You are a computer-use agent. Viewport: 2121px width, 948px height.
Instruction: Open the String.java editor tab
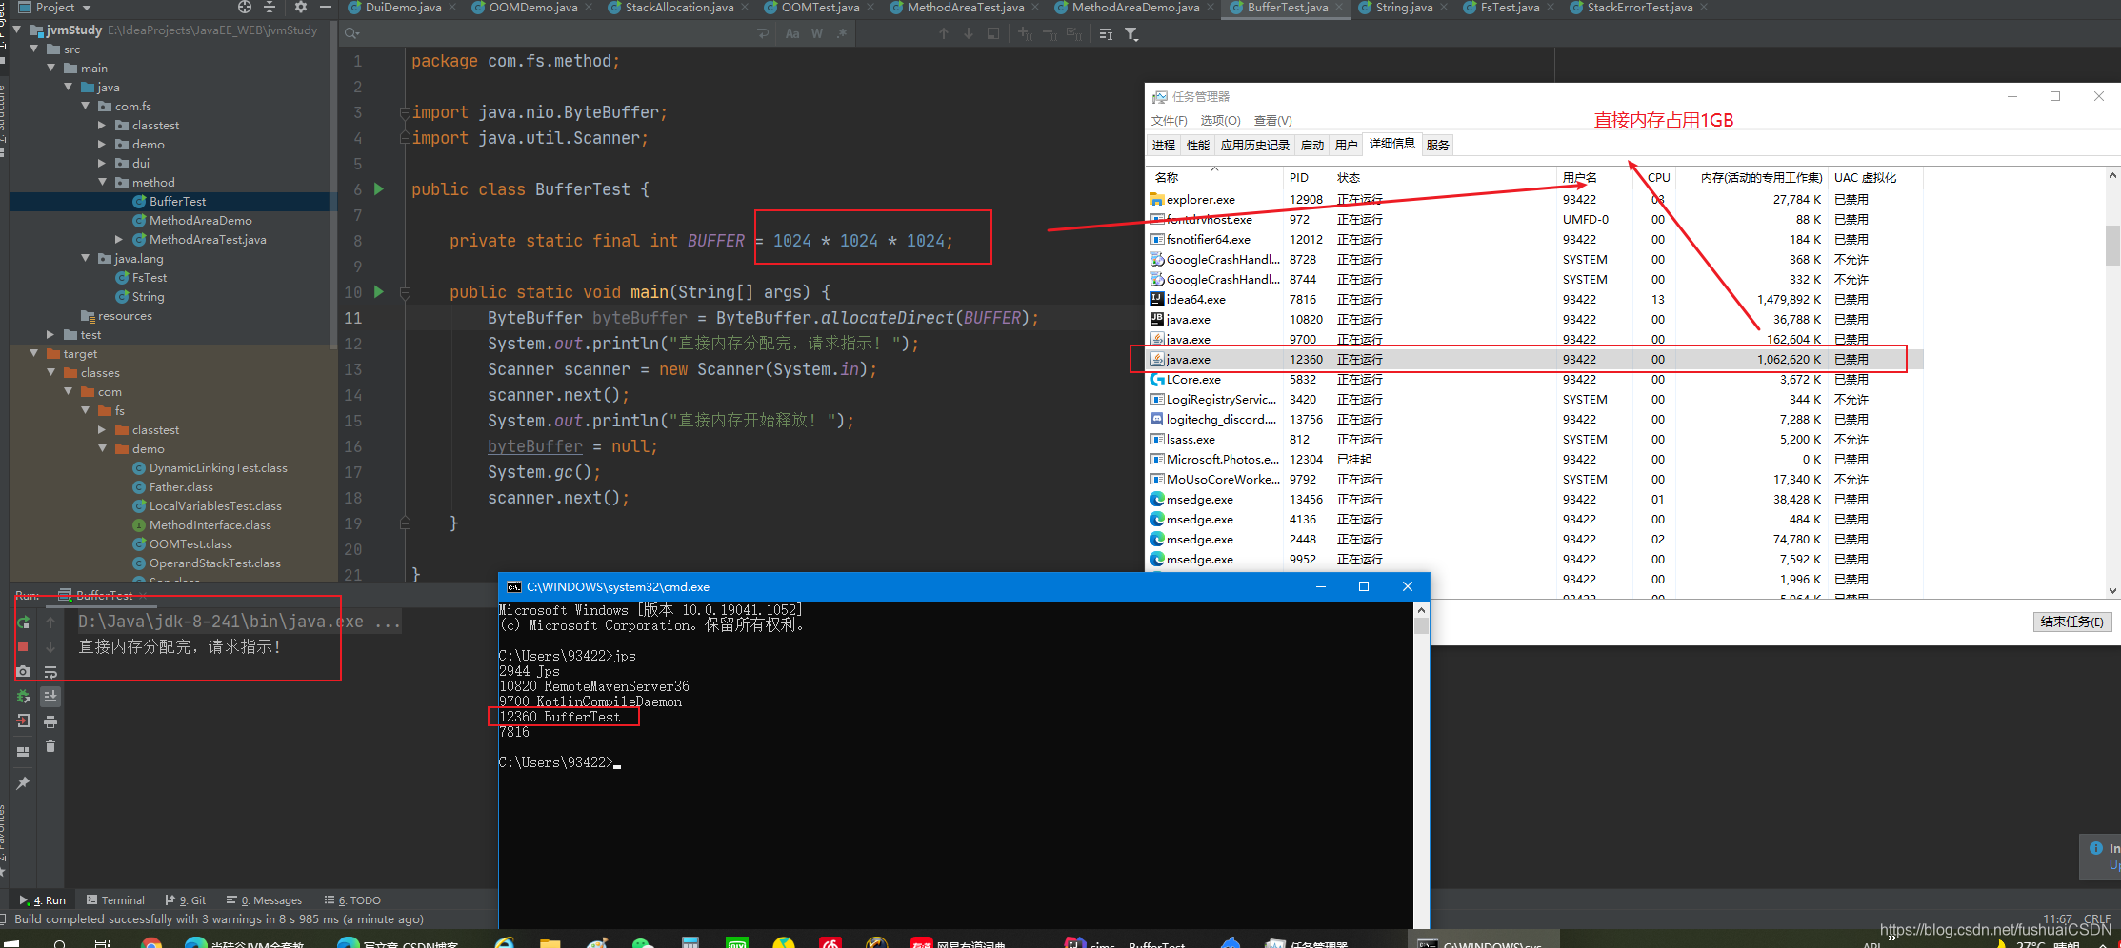[x=1404, y=8]
